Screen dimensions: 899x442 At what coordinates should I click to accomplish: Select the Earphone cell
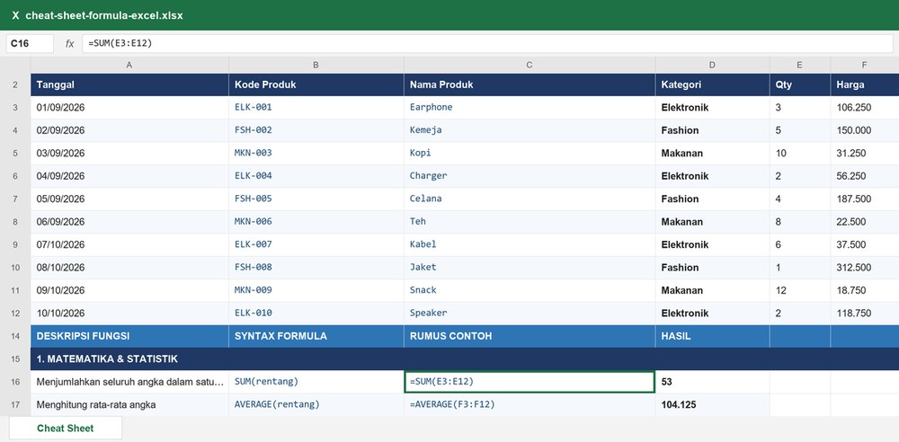(530, 107)
